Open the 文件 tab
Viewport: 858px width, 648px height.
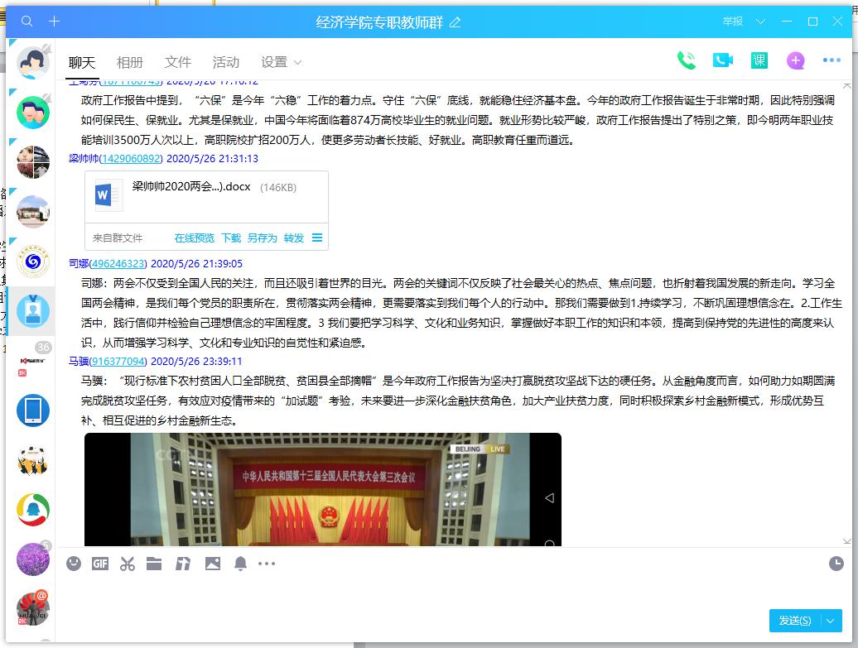[x=178, y=62]
